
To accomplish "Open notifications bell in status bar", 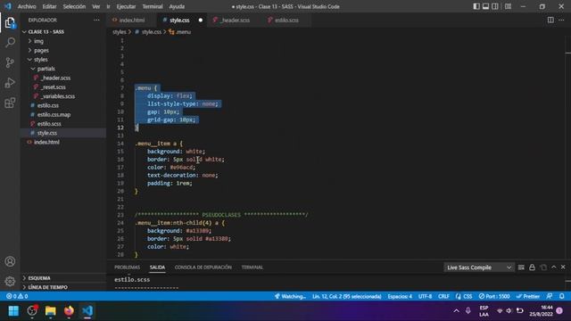I will pyautogui.click(x=562, y=296).
